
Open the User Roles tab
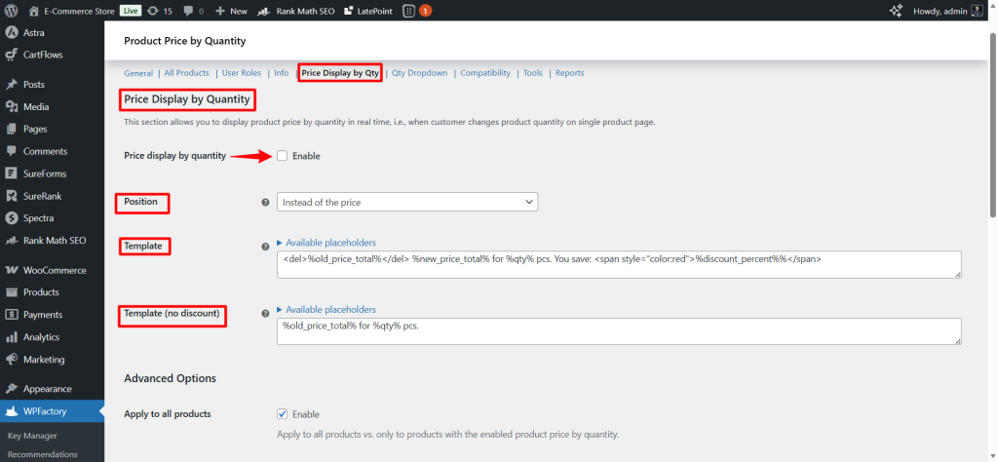(242, 73)
